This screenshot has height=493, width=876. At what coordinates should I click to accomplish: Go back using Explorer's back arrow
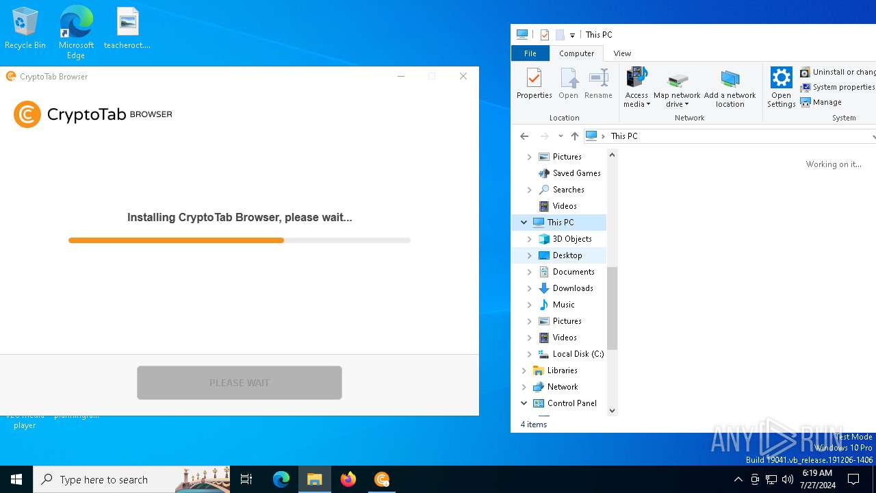click(x=524, y=136)
